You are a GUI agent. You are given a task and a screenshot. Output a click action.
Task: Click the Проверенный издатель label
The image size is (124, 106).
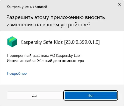pyautogui.click(x=28, y=55)
